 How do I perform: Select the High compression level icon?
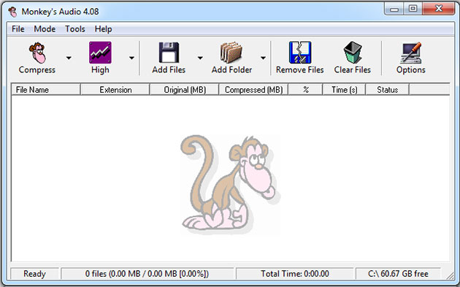click(100, 53)
